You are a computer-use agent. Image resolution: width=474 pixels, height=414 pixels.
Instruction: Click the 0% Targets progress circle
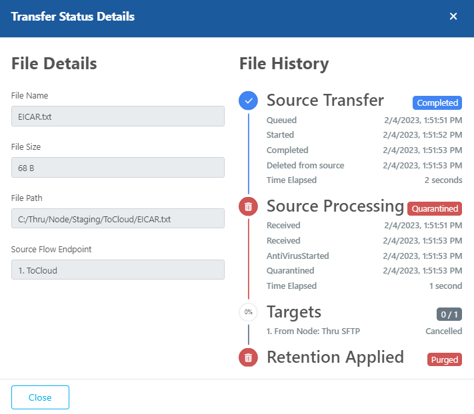click(x=248, y=311)
